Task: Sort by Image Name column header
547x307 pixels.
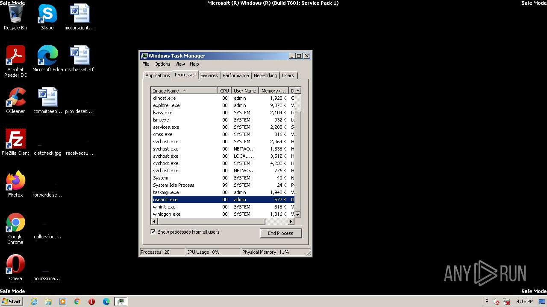Action: [x=184, y=91]
